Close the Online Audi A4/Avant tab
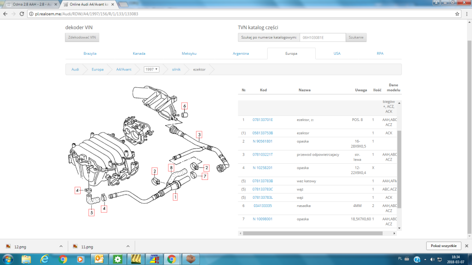Image resolution: width=472 pixels, height=265 pixels. 113,5
